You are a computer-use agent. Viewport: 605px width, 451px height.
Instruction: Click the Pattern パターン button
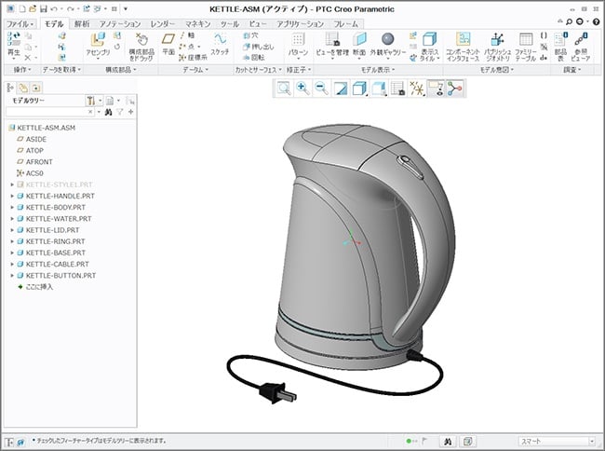pos(298,43)
